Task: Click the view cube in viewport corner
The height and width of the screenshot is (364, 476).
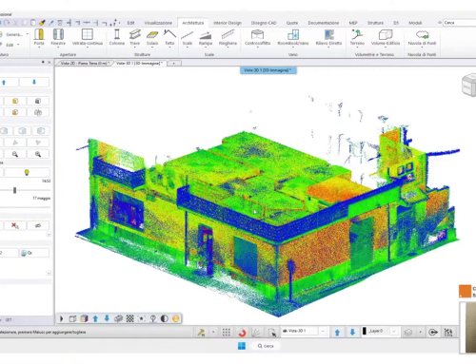Action: click(x=468, y=85)
